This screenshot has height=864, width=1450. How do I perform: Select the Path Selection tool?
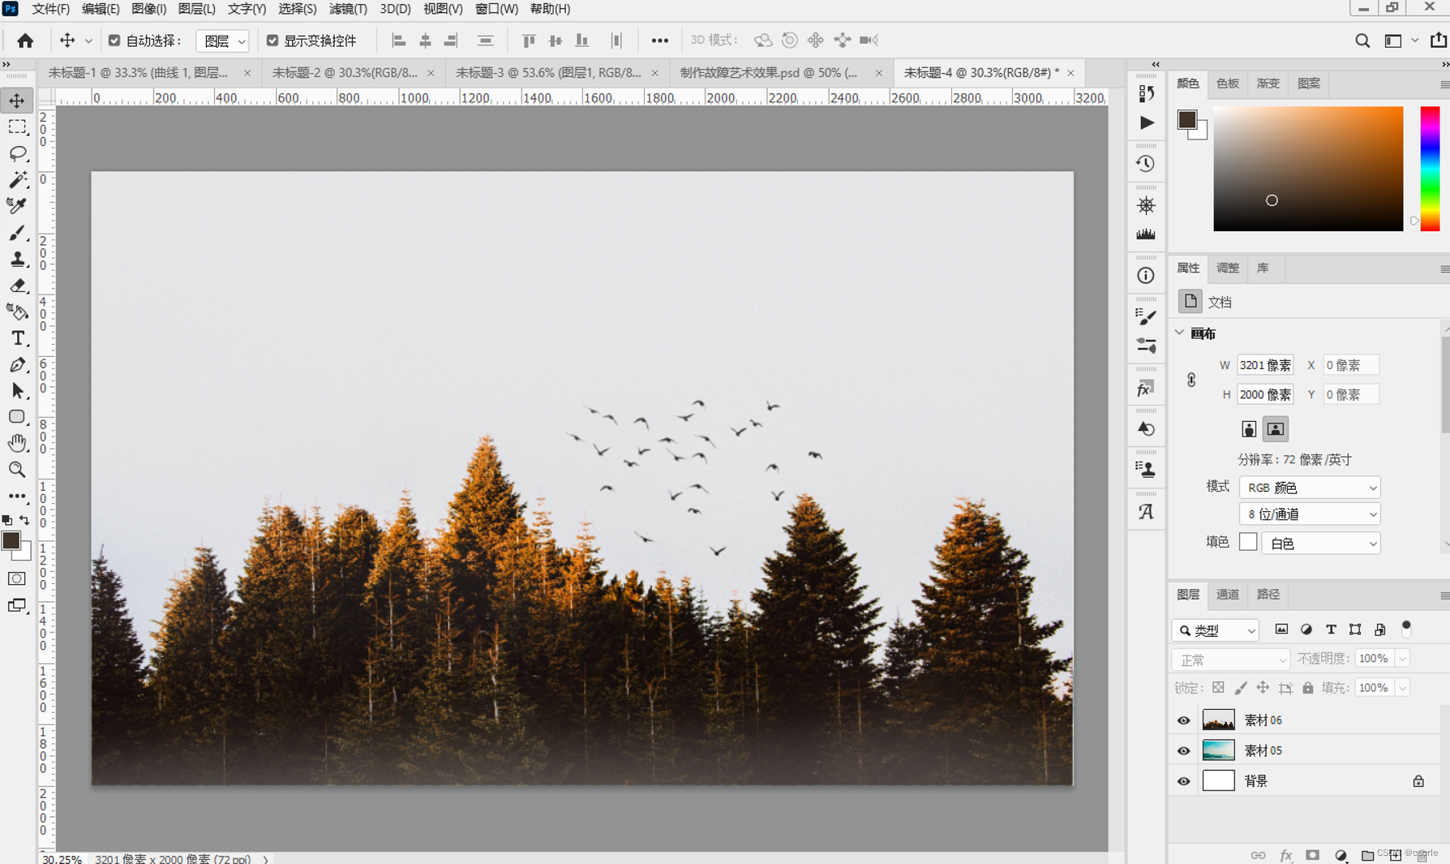17,391
